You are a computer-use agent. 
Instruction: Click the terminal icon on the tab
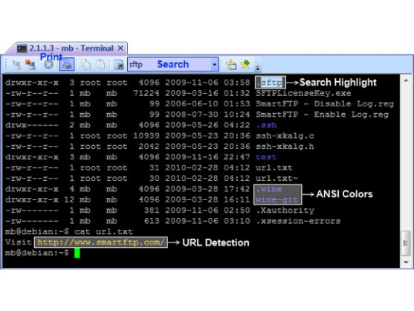22,48
